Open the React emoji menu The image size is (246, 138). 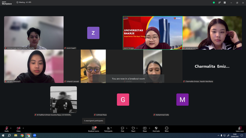(133, 129)
